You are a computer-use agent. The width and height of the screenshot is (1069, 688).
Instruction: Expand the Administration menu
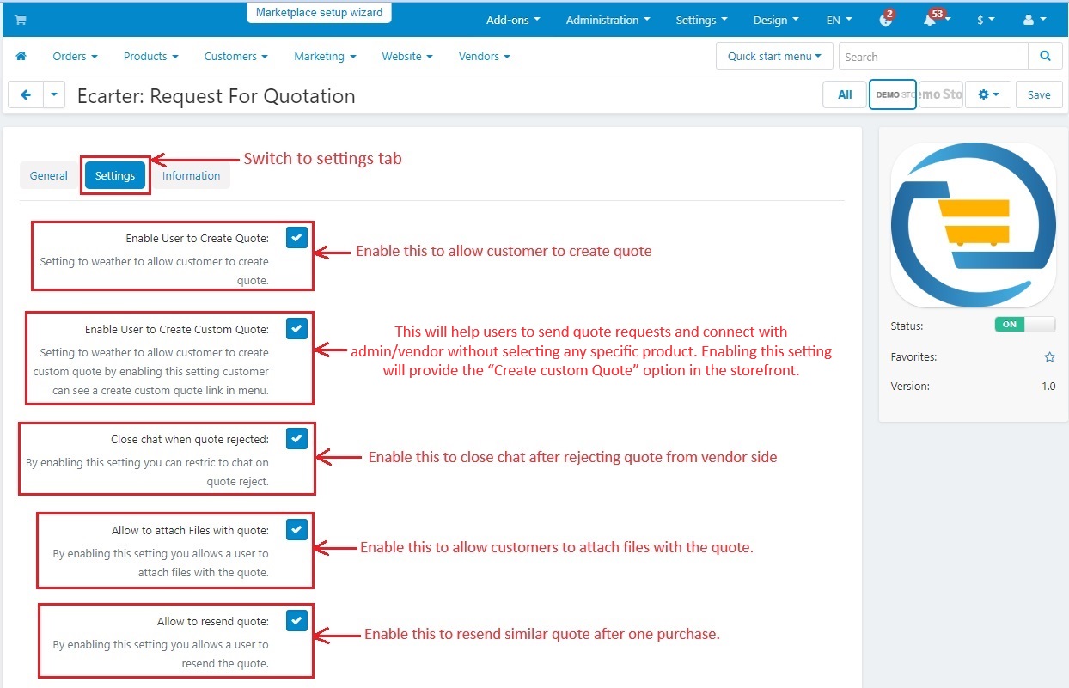tap(608, 20)
